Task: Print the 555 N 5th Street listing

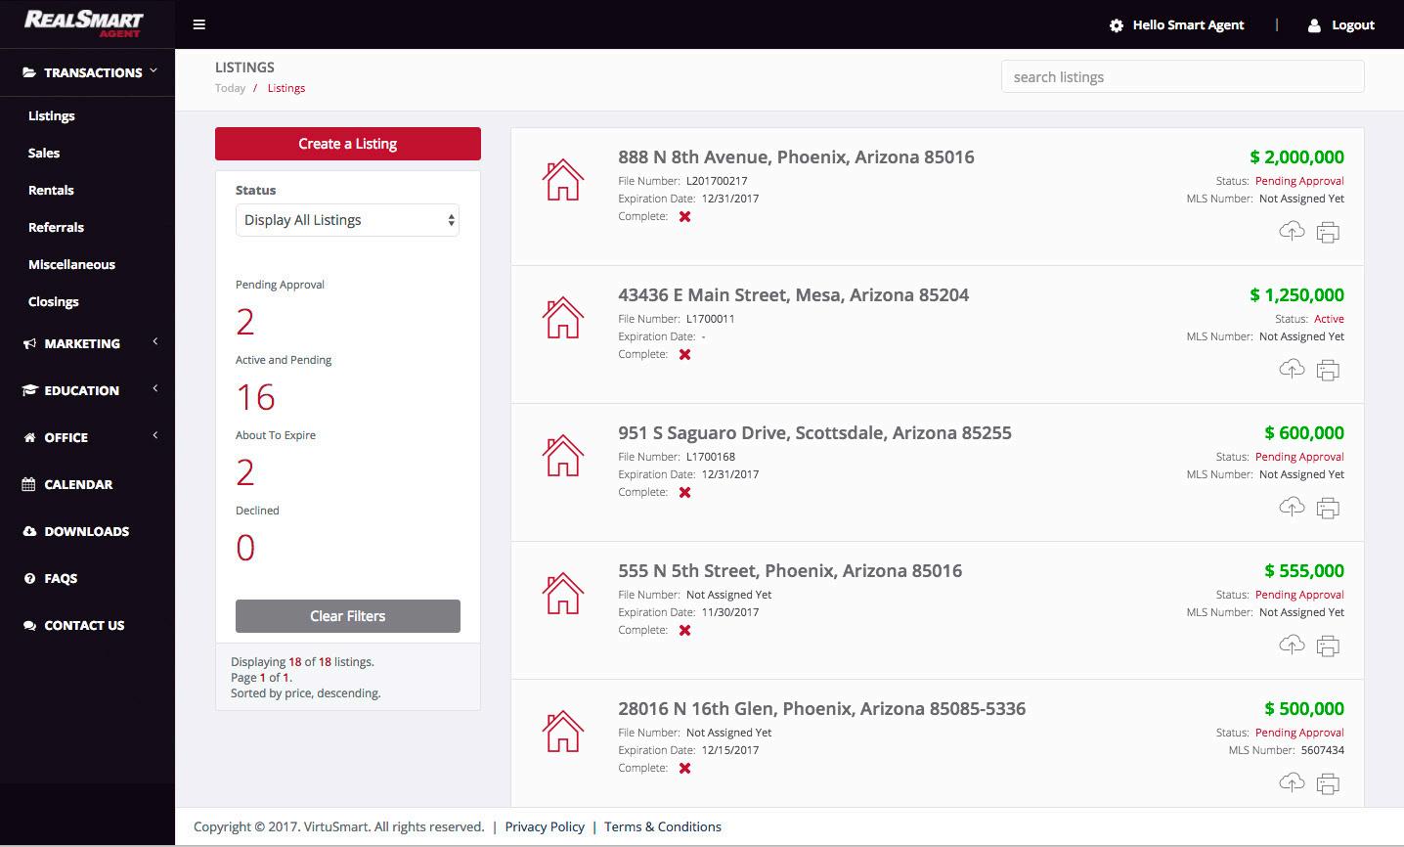Action: (1328, 646)
